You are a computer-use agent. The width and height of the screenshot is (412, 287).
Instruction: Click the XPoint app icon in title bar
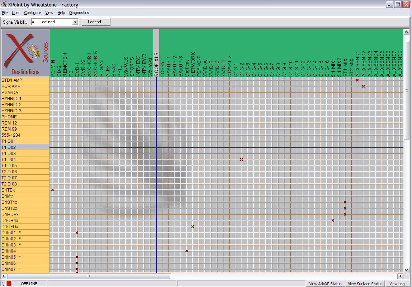click(x=4, y=4)
